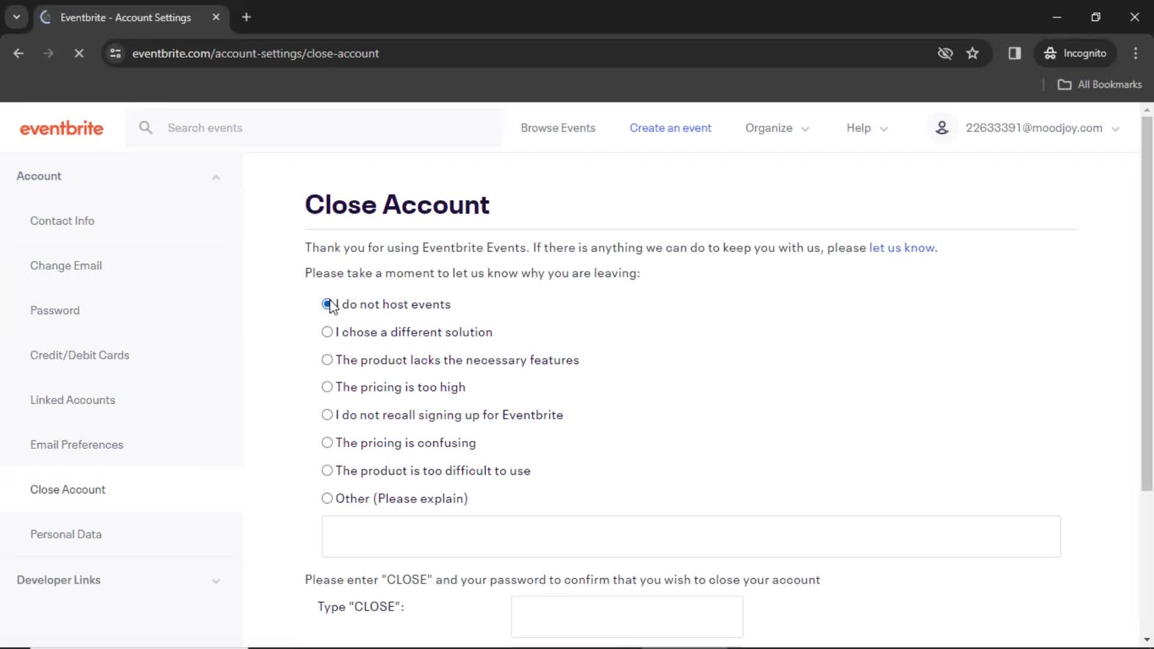This screenshot has height=649, width=1154.
Task: Click Create an event link
Action: click(670, 128)
